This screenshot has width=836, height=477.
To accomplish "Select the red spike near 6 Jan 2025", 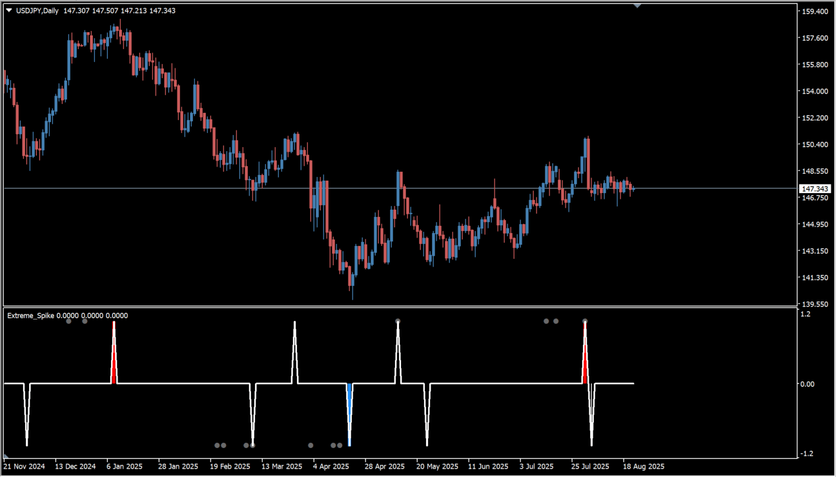I will point(114,352).
